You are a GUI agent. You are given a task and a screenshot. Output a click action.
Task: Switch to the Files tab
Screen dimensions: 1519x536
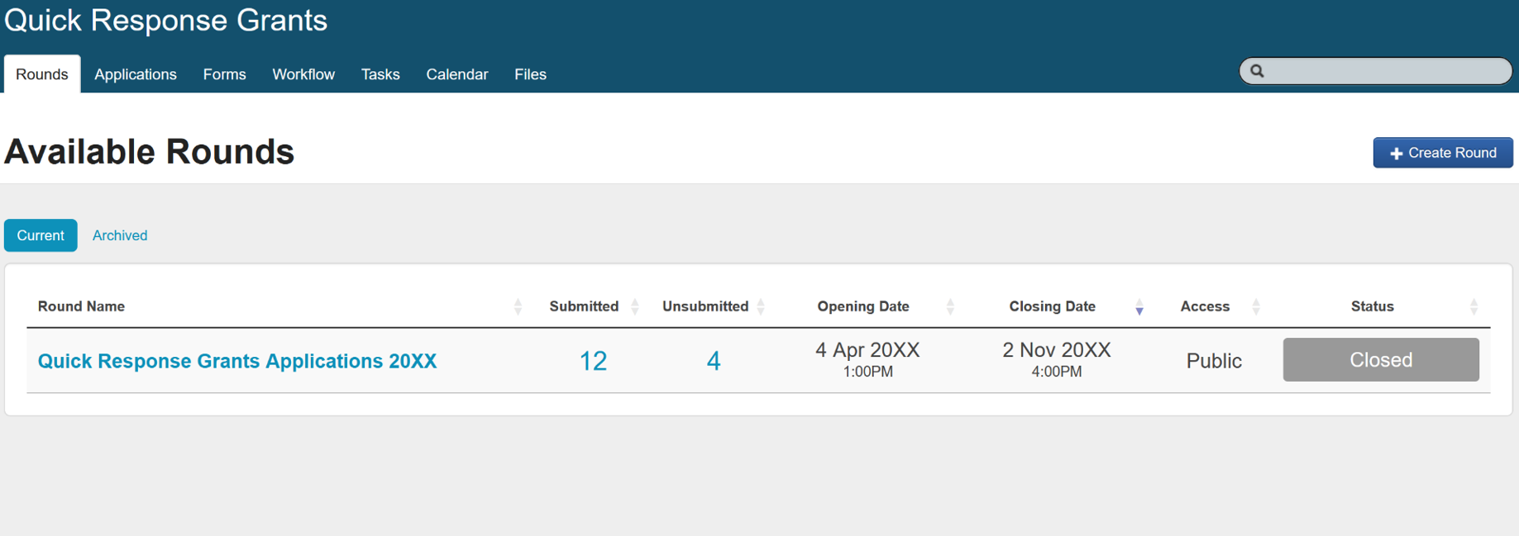(x=530, y=74)
